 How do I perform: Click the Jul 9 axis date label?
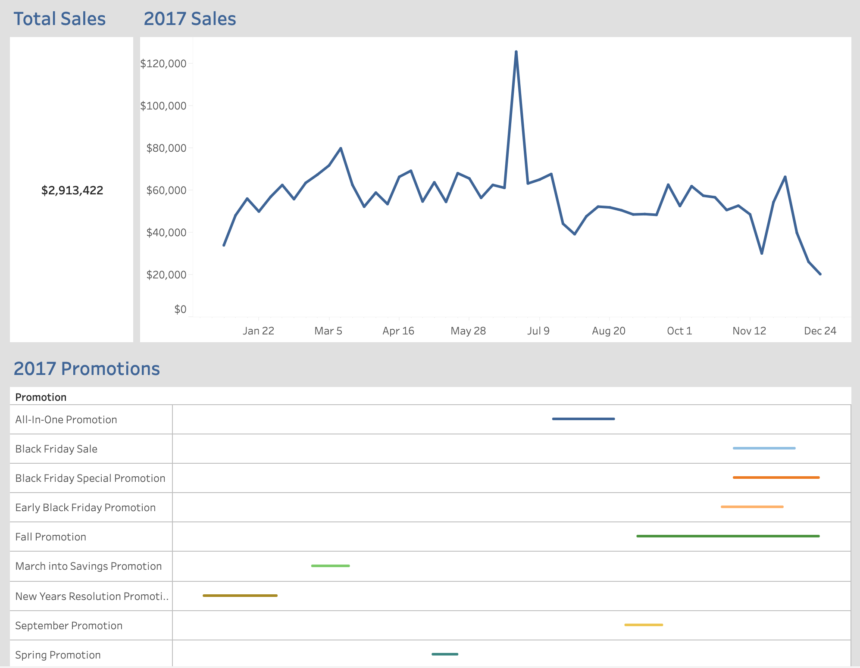[538, 331]
